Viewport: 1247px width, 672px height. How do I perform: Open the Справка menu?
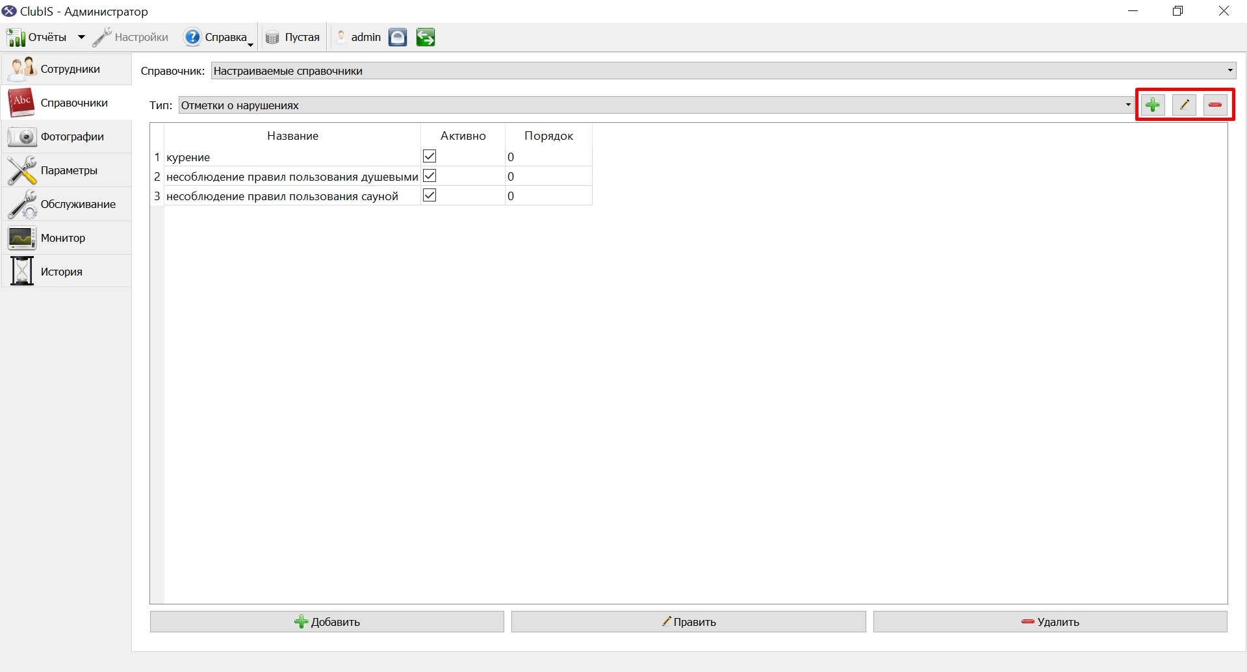click(x=220, y=37)
